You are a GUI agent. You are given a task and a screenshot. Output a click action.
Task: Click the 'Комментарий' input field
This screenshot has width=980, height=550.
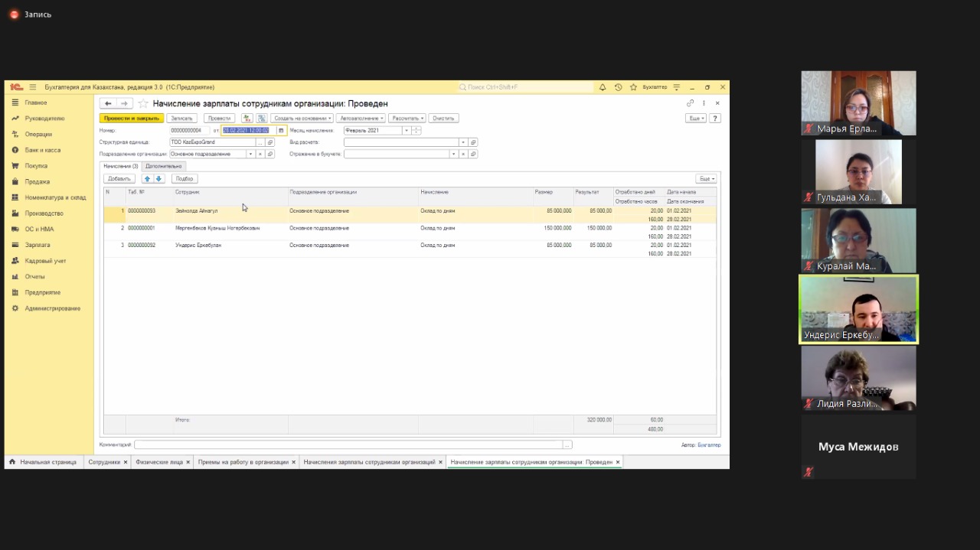348,444
